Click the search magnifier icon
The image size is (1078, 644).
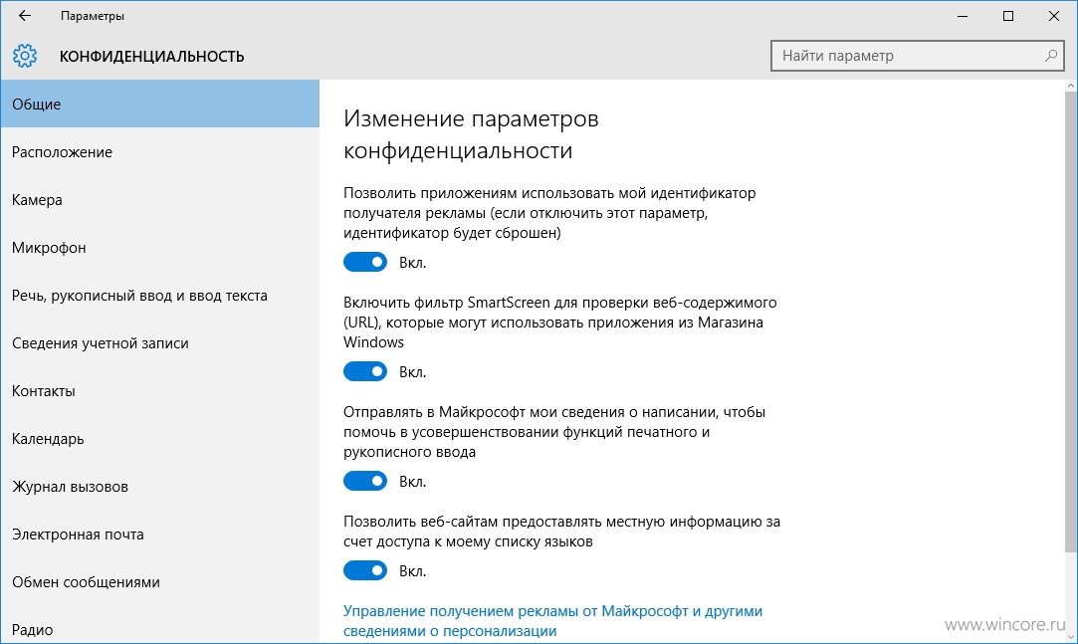(x=1050, y=56)
